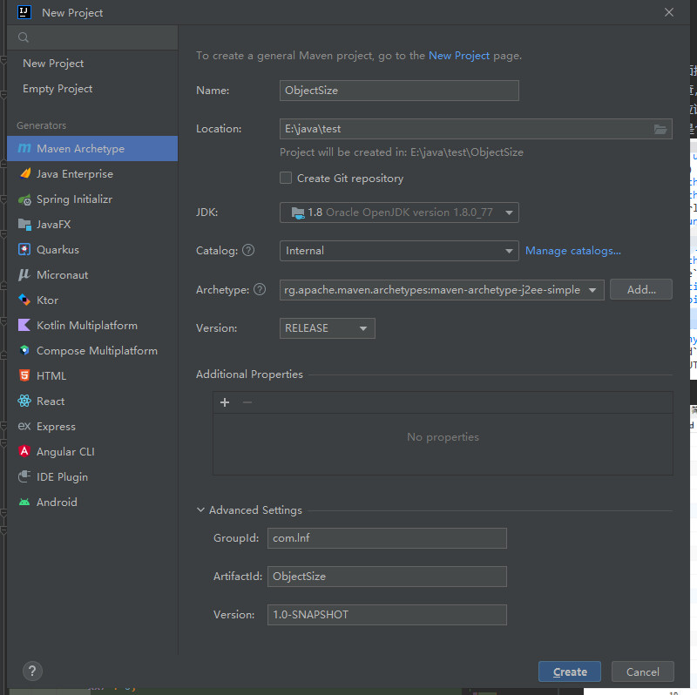Select the Quarkus generator icon
This screenshot has width=697, height=695.
pos(24,250)
